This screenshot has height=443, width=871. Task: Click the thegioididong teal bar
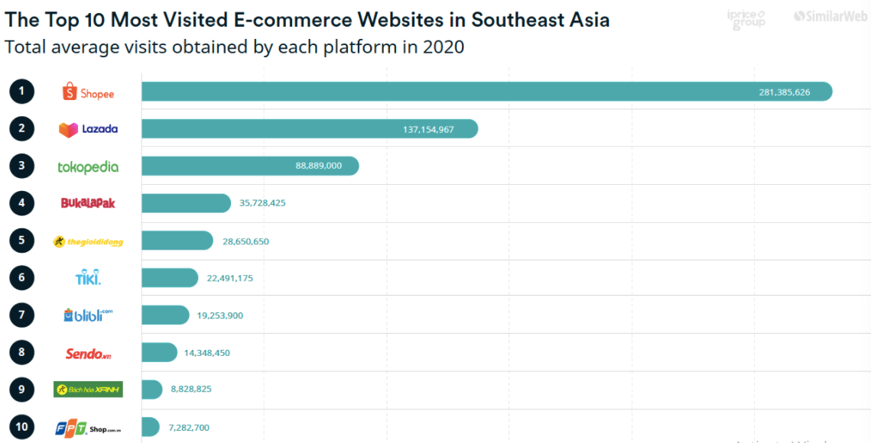[x=177, y=241]
